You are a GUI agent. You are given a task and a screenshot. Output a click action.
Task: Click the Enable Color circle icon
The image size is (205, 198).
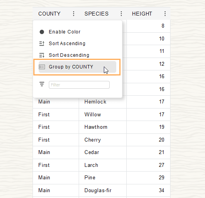tap(42, 32)
